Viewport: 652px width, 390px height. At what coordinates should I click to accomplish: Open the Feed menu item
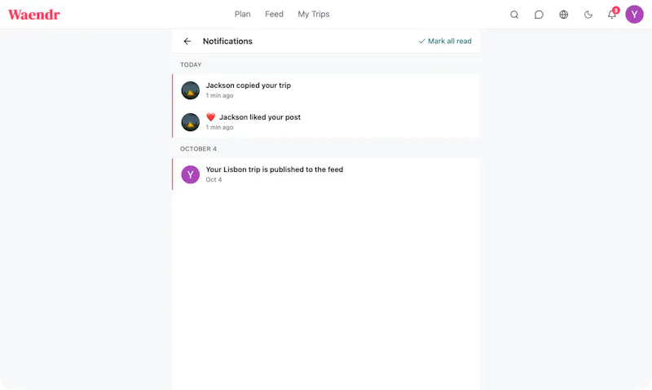coord(274,14)
